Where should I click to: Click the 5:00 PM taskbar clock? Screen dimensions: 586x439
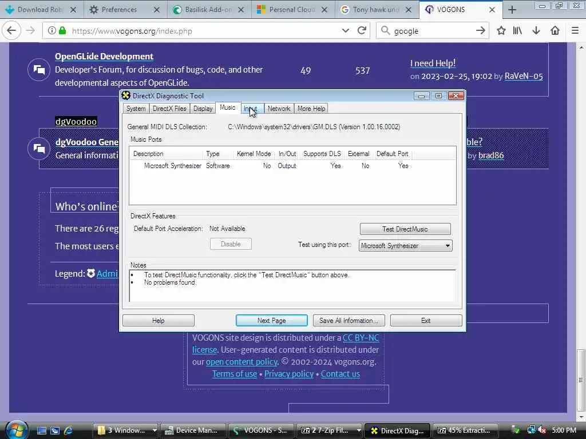(564, 430)
